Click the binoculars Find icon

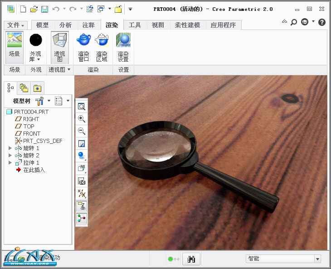pyautogui.click(x=191, y=259)
